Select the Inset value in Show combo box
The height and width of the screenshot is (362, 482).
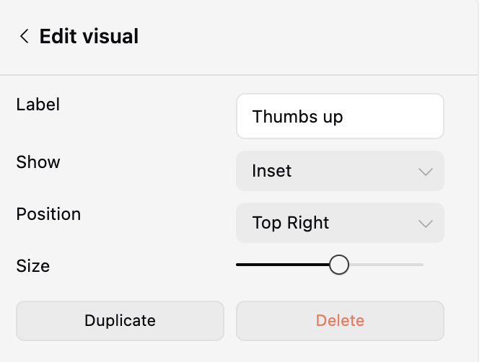coord(272,171)
